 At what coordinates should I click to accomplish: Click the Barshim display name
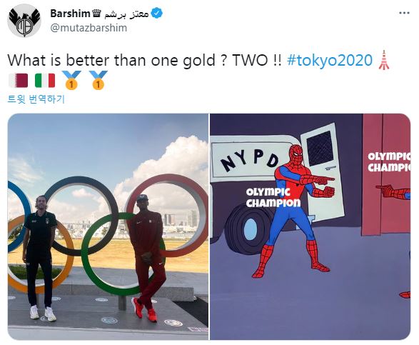[70, 13]
